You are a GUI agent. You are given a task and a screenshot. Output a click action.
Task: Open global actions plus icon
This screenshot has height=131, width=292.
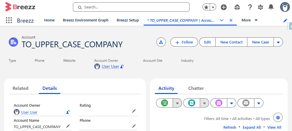coord(224,7)
